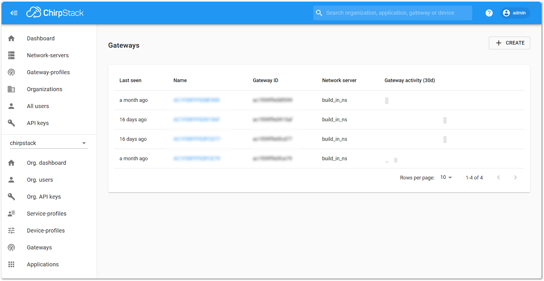Open help via question mark icon
The width and height of the screenshot is (544, 281).
pyautogui.click(x=489, y=13)
